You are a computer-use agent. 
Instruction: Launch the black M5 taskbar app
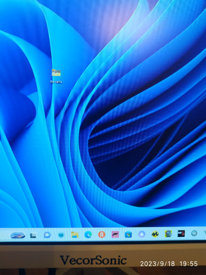(x=181, y=234)
